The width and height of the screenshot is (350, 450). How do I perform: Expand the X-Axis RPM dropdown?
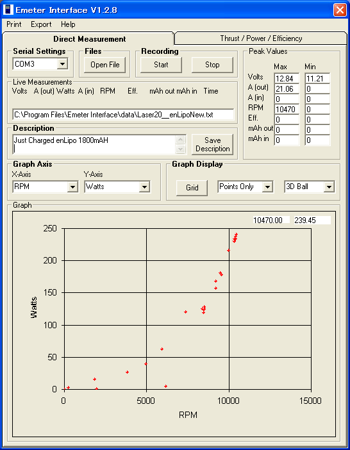click(x=72, y=187)
